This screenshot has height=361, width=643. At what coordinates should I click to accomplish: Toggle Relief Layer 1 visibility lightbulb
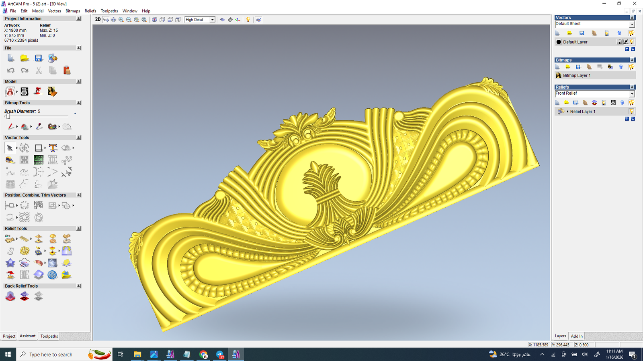631,112
